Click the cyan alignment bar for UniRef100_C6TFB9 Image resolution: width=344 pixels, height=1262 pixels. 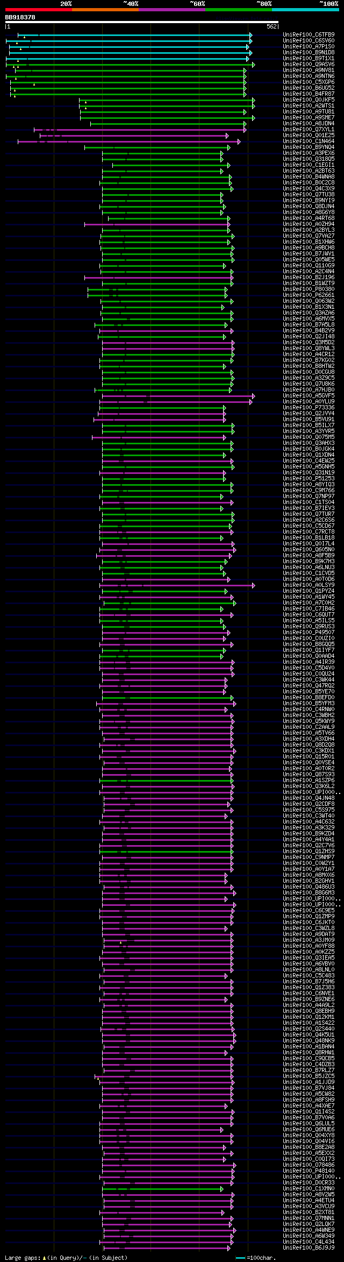(x=135, y=35)
